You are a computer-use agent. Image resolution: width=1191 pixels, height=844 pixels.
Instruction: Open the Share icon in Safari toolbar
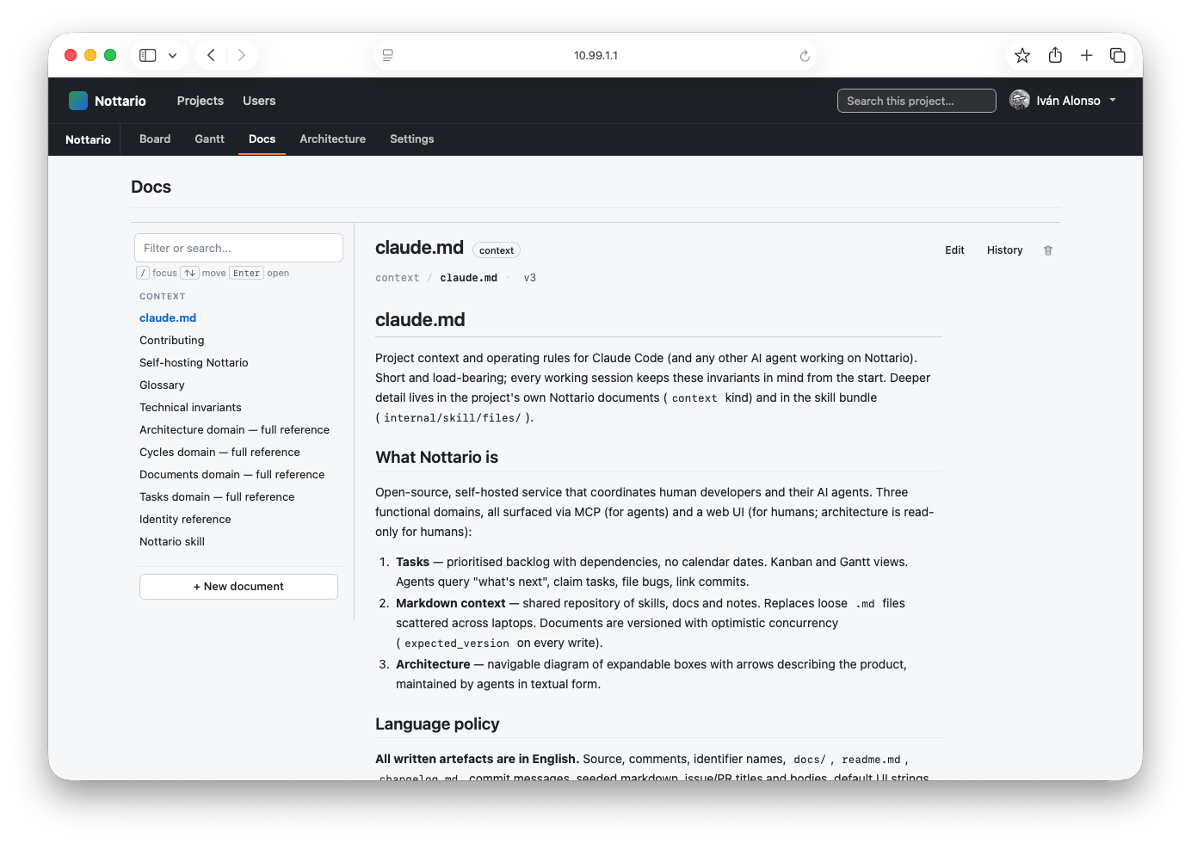point(1055,55)
